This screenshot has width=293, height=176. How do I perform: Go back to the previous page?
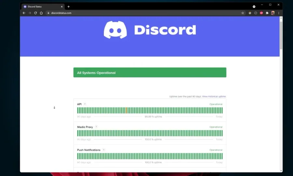click(24, 13)
